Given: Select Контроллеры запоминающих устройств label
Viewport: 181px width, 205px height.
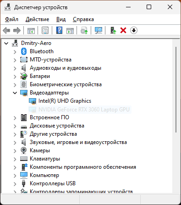Looking at the screenshot, I should pyautogui.click(x=81, y=191).
